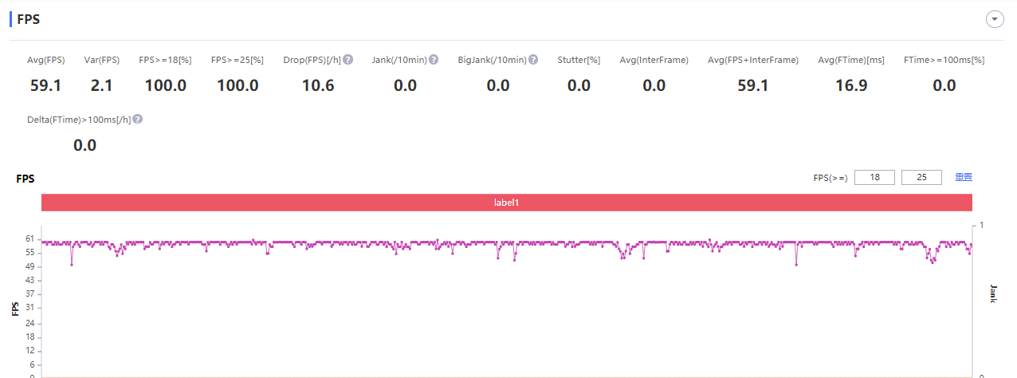
Task: Click the 61 tick on FPS axis
Action: pos(29,238)
